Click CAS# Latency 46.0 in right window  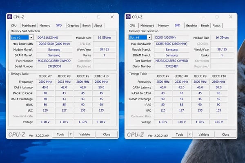[x=200, y=87]
